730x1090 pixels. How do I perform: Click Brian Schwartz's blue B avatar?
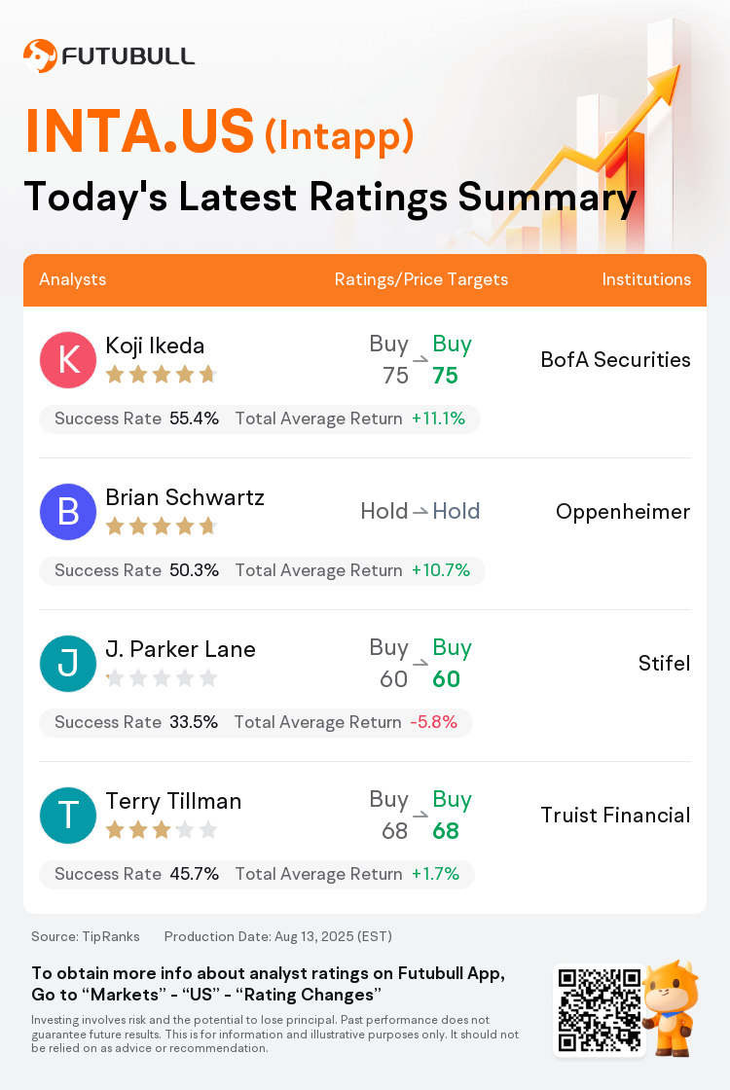(x=68, y=512)
